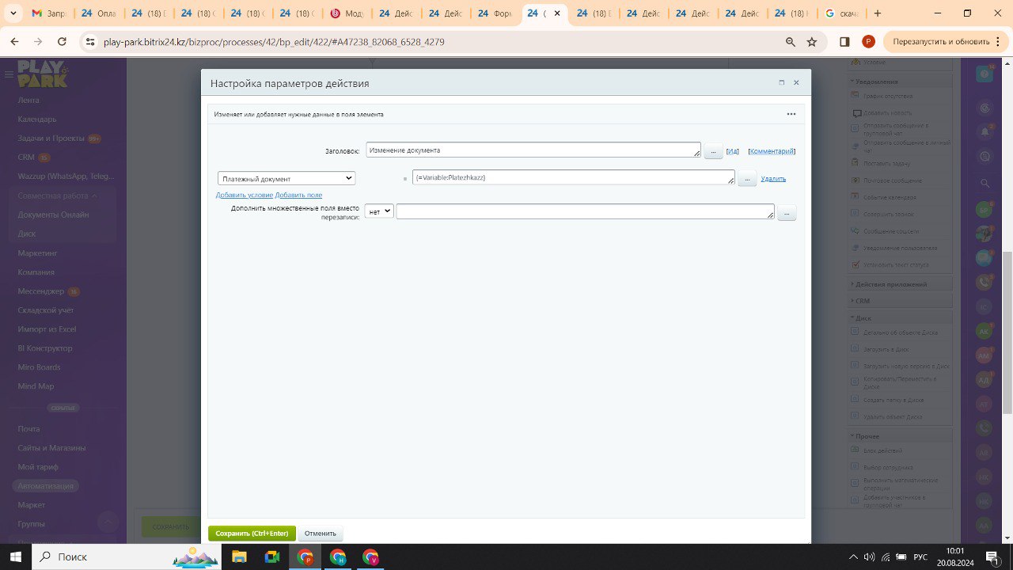Open the browser zoom magnifier icon
The width and height of the screenshot is (1013, 570).
coord(790,42)
